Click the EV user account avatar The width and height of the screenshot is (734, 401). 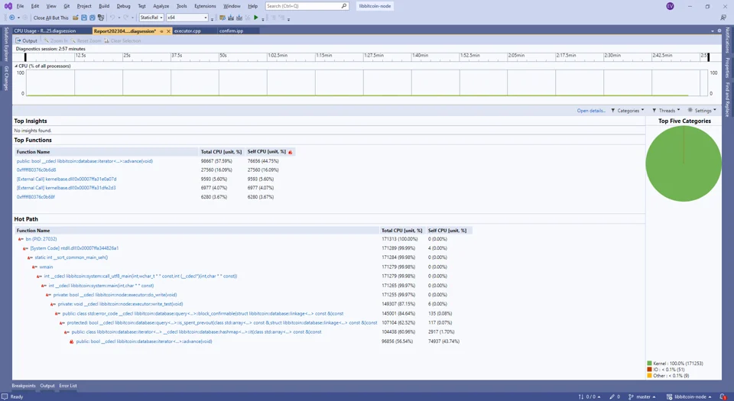[x=670, y=6]
